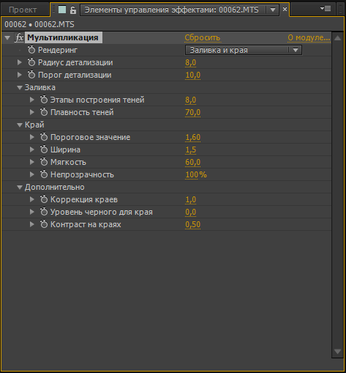This screenshot has width=346, height=373.
Task: Expand Пороговое значение property
Action: tap(32, 137)
